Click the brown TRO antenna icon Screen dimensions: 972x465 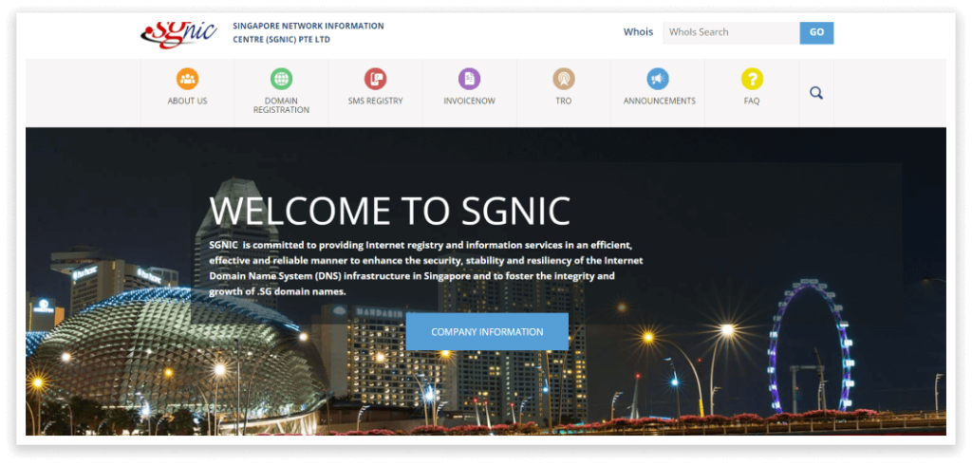click(x=564, y=79)
